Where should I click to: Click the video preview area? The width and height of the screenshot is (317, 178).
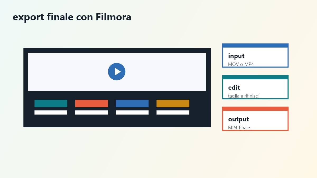117,72
